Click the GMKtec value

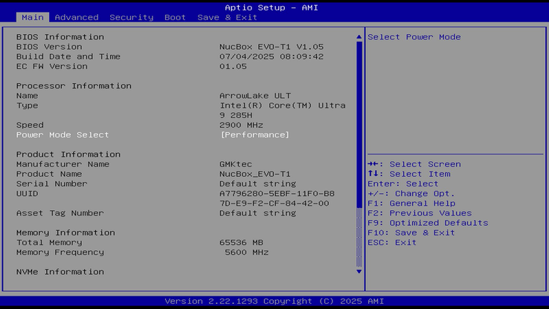[x=236, y=164]
